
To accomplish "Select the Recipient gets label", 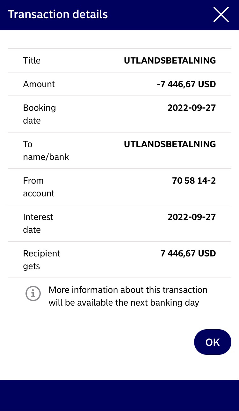I will coord(41,260).
